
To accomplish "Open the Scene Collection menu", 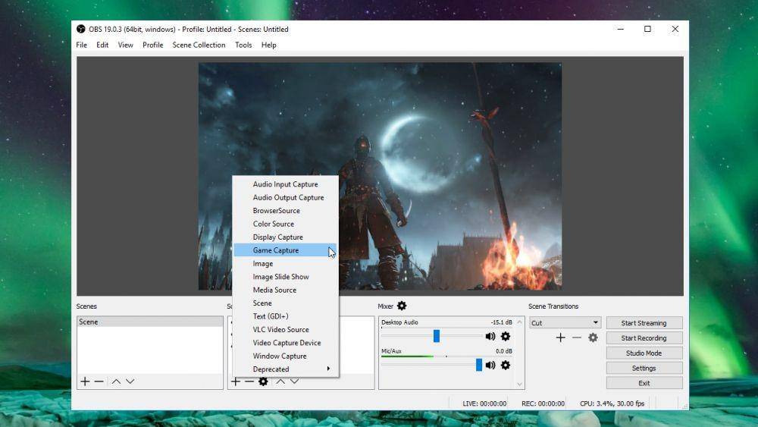I will pyautogui.click(x=199, y=45).
